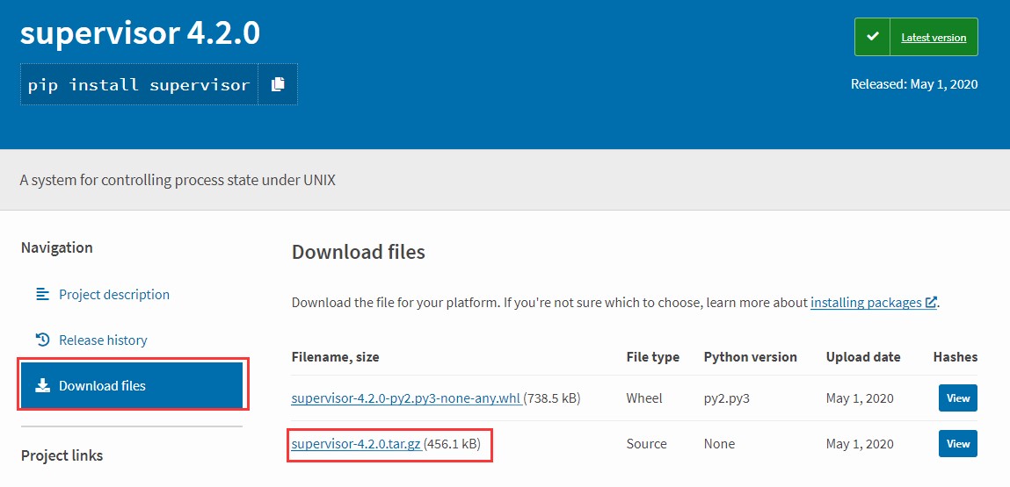View hashes for the Wheel file

point(957,398)
